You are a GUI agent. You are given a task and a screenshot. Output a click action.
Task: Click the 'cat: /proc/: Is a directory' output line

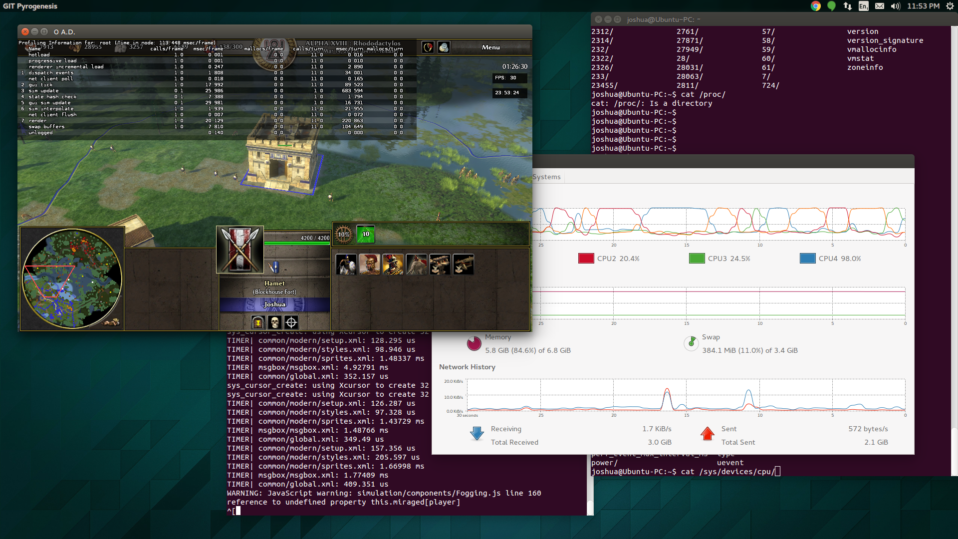652,103
